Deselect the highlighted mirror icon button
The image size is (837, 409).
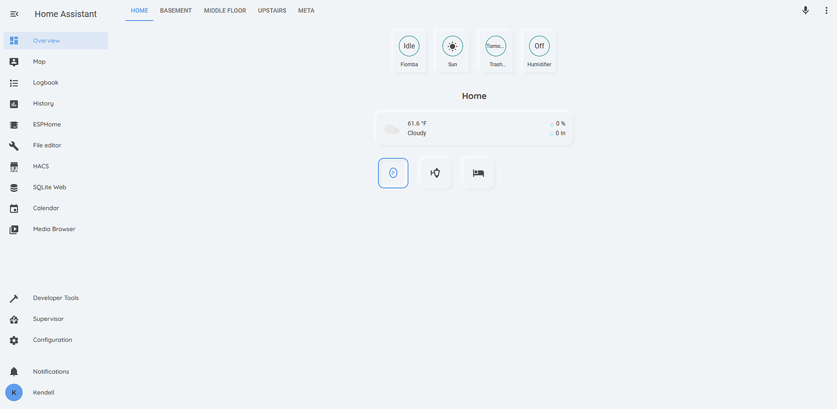(393, 173)
